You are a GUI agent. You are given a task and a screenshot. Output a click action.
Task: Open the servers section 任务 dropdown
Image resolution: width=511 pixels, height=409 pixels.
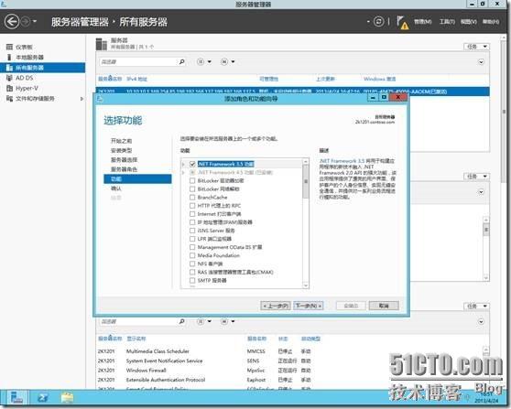point(476,47)
